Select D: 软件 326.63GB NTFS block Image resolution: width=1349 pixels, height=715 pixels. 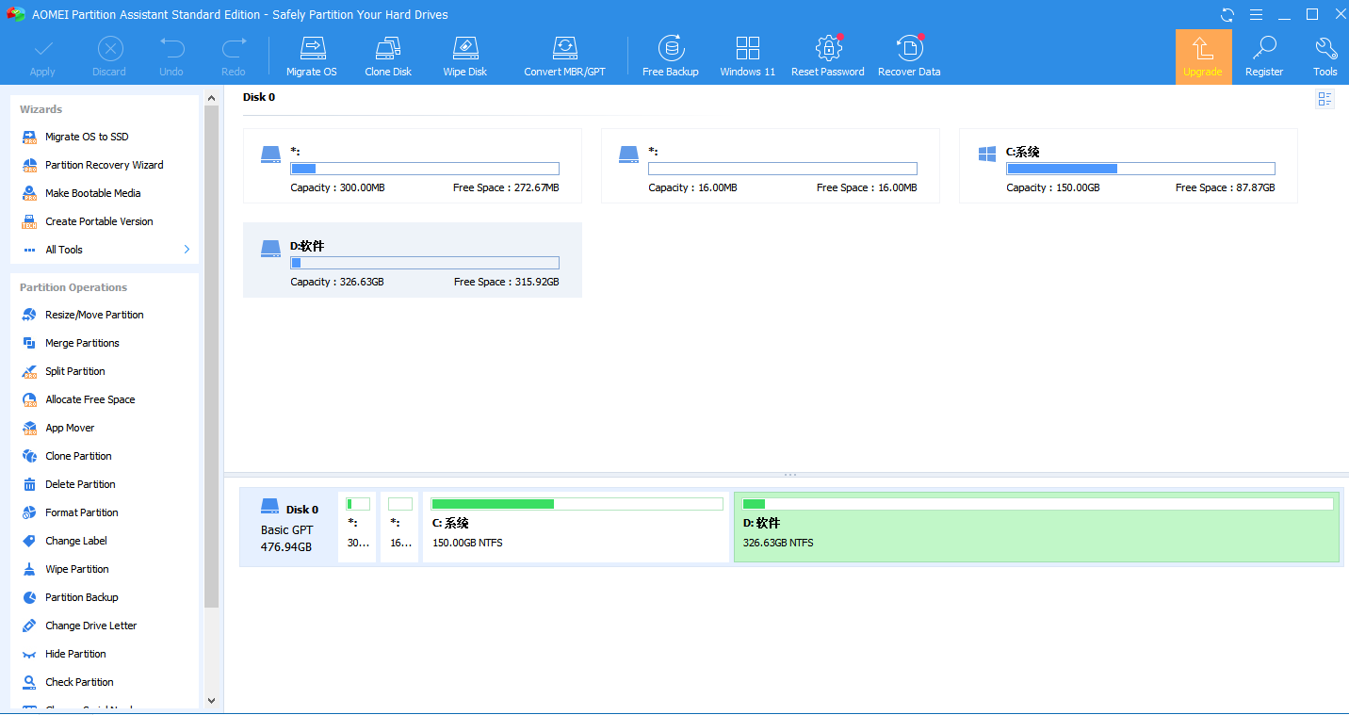click(x=1037, y=528)
